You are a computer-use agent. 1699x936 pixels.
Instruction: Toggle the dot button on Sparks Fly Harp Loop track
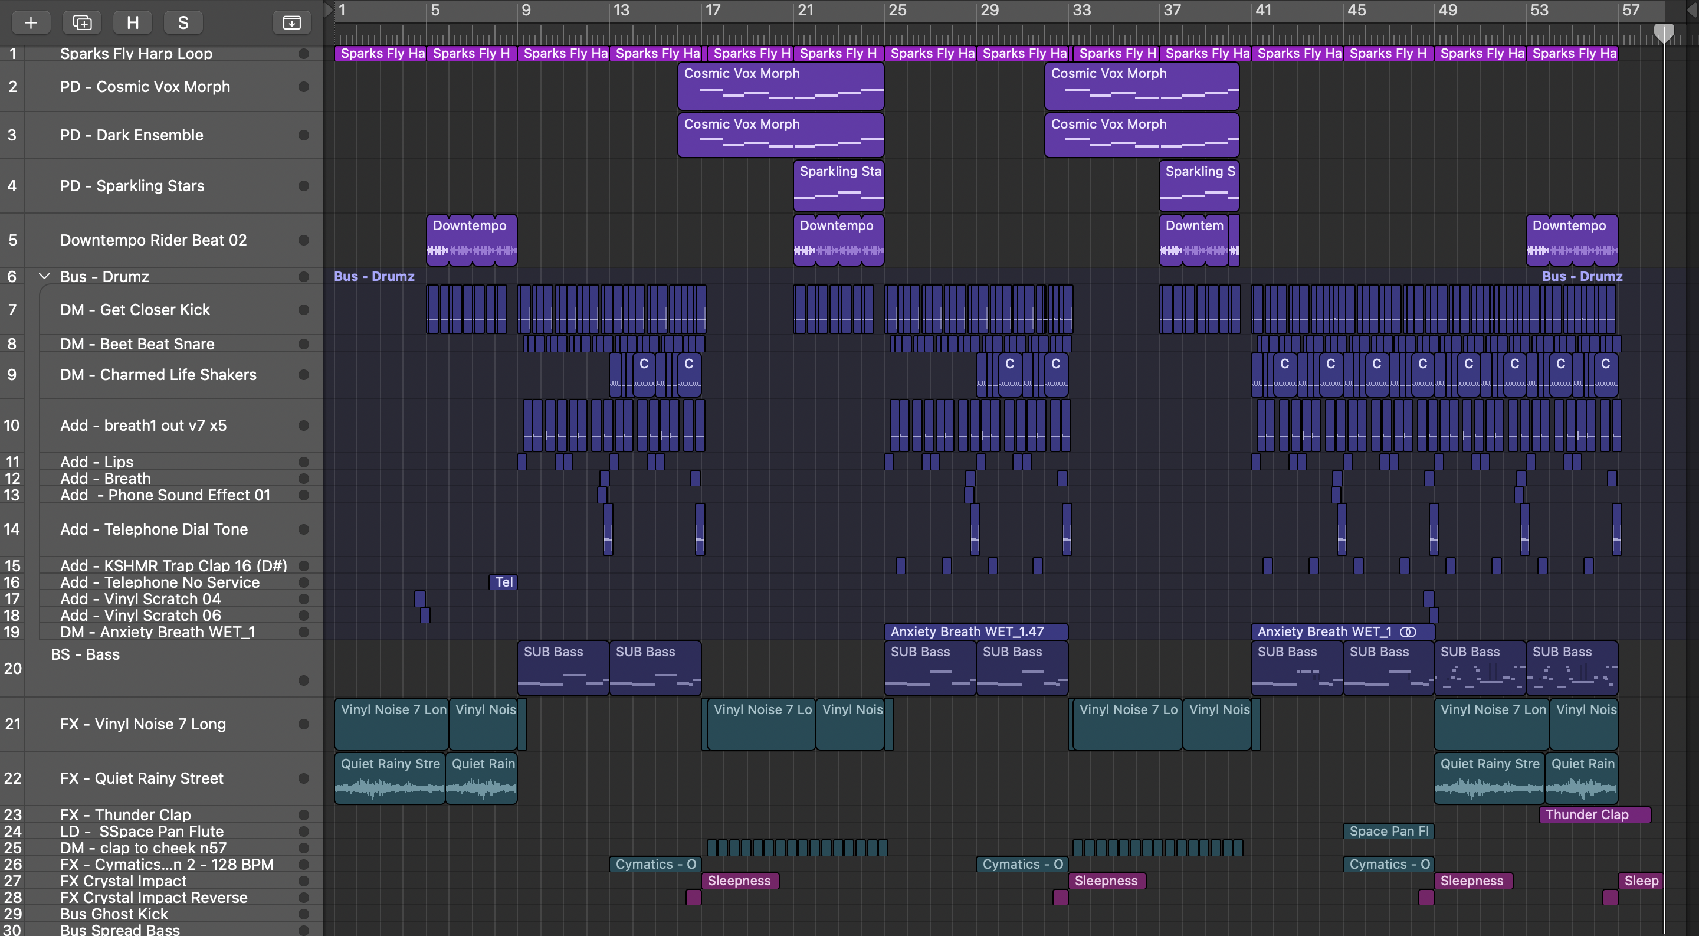click(x=303, y=54)
